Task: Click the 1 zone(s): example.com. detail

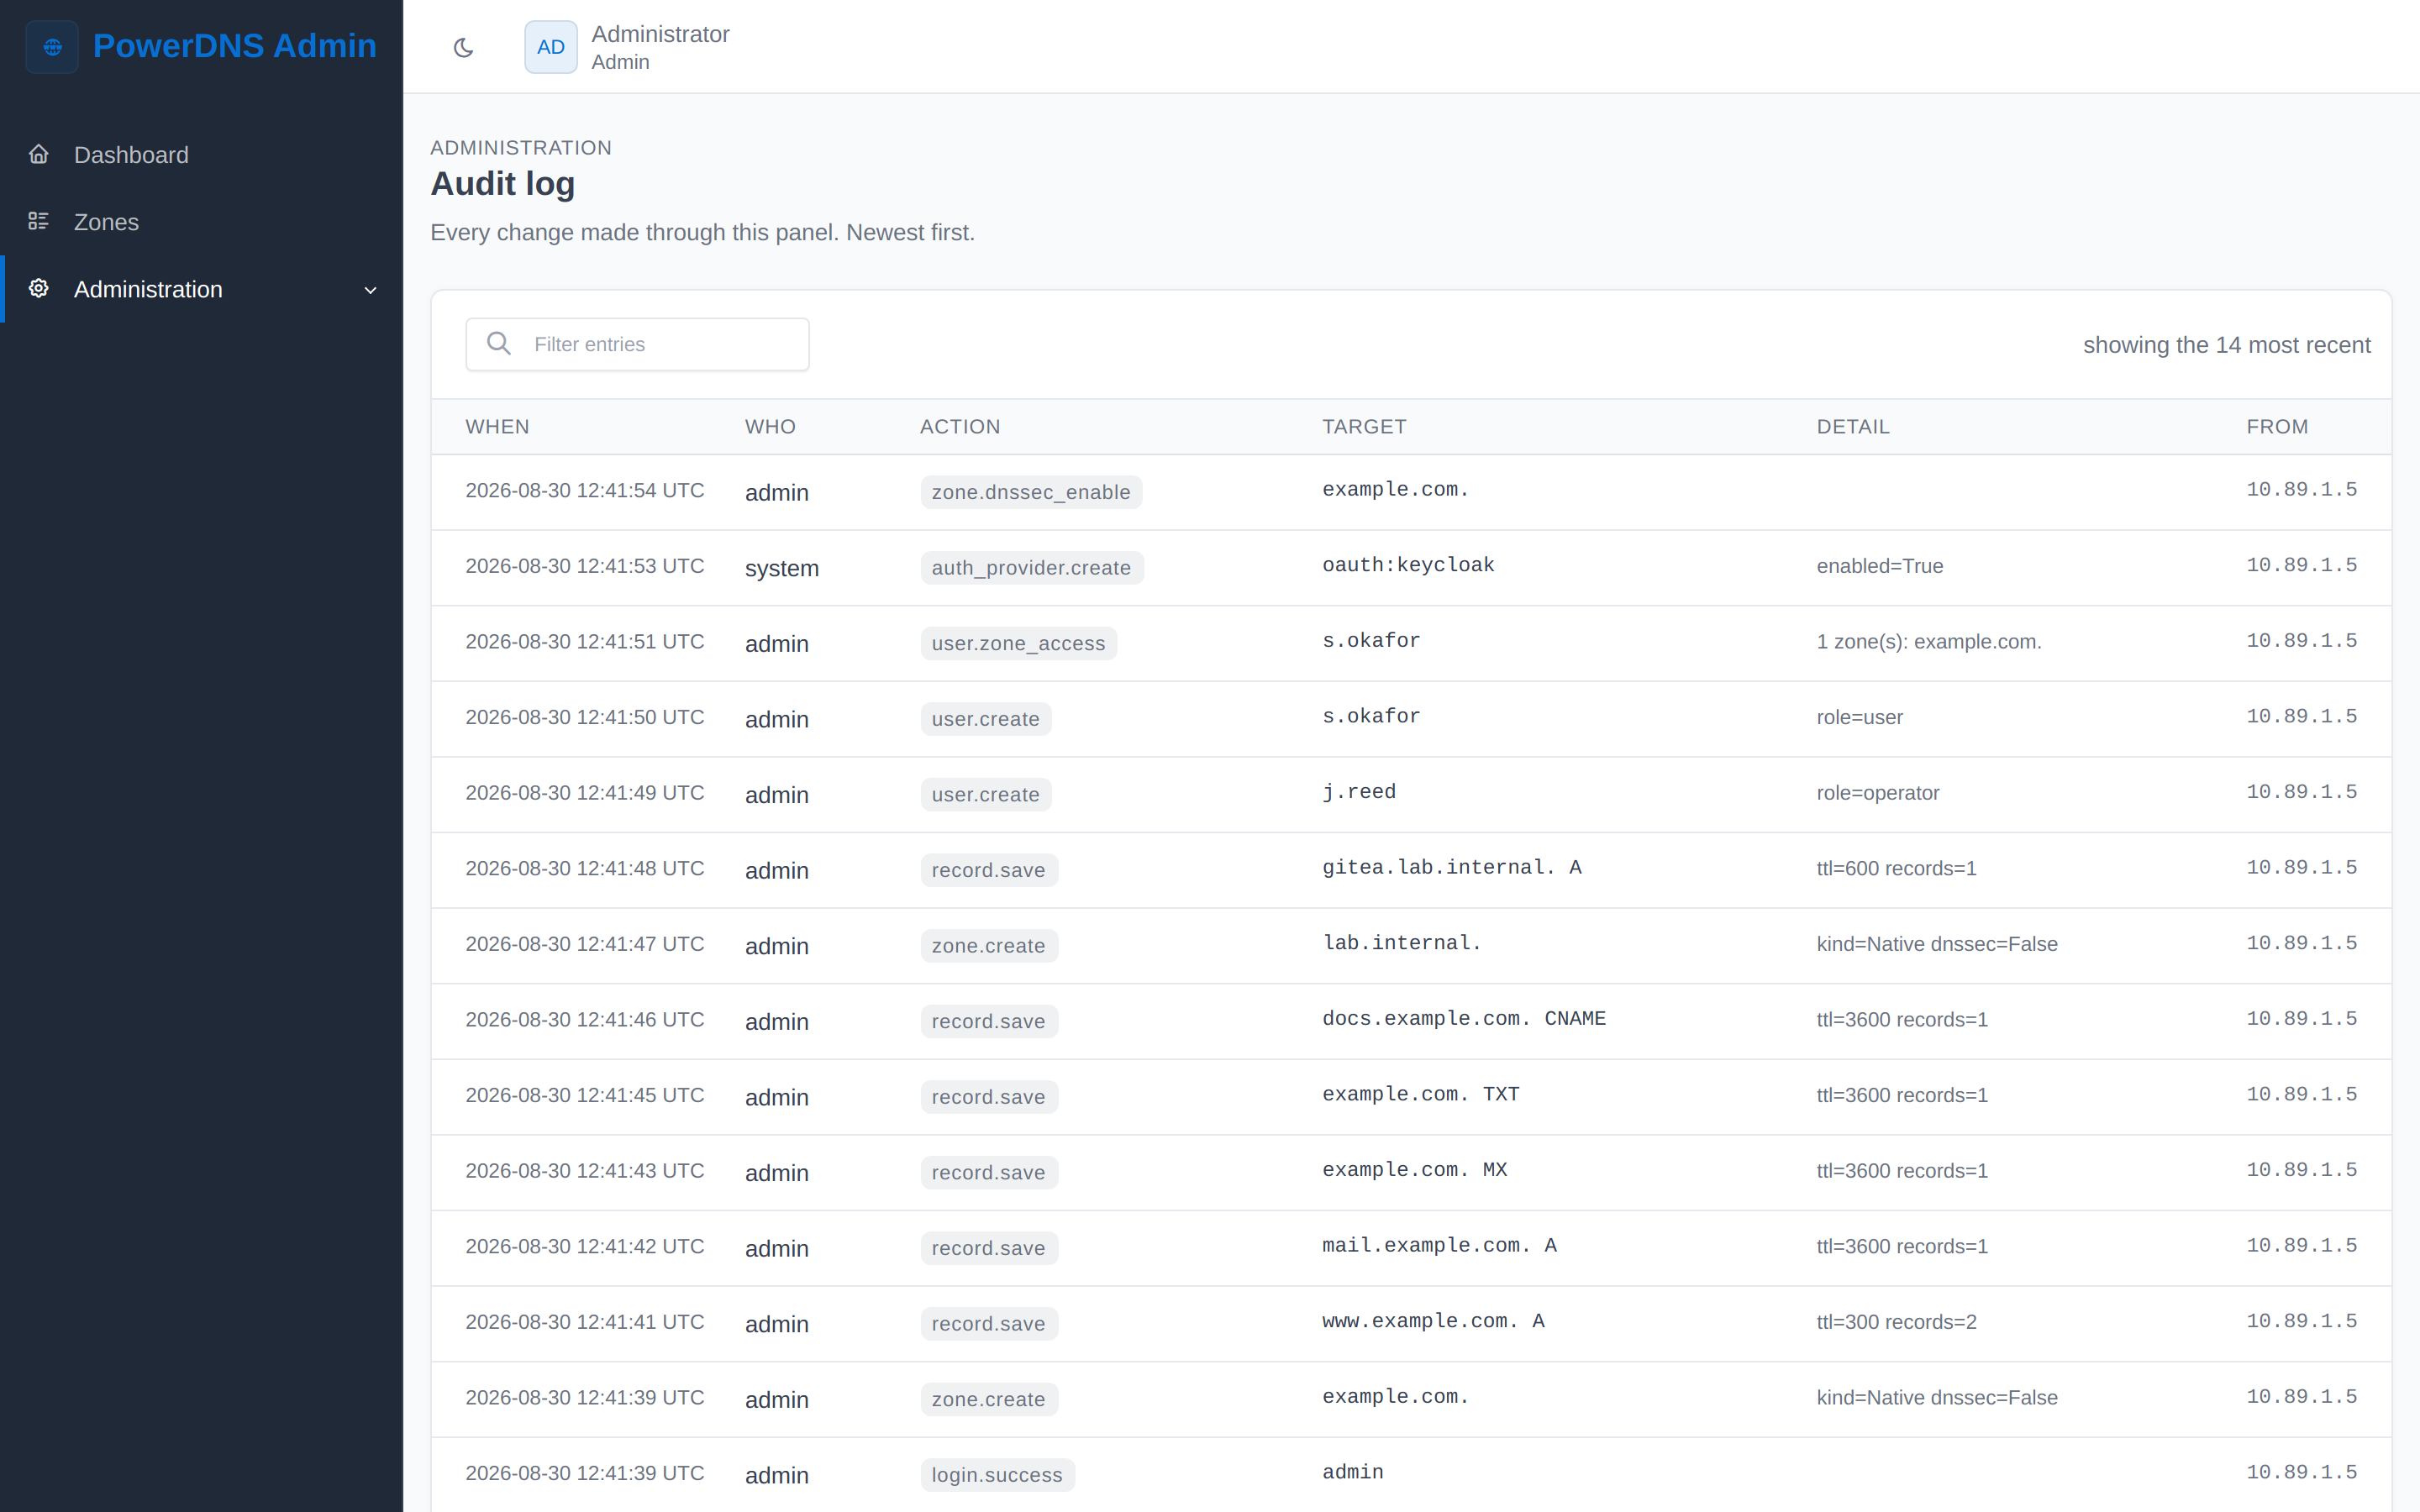Action: click(1928, 642)
